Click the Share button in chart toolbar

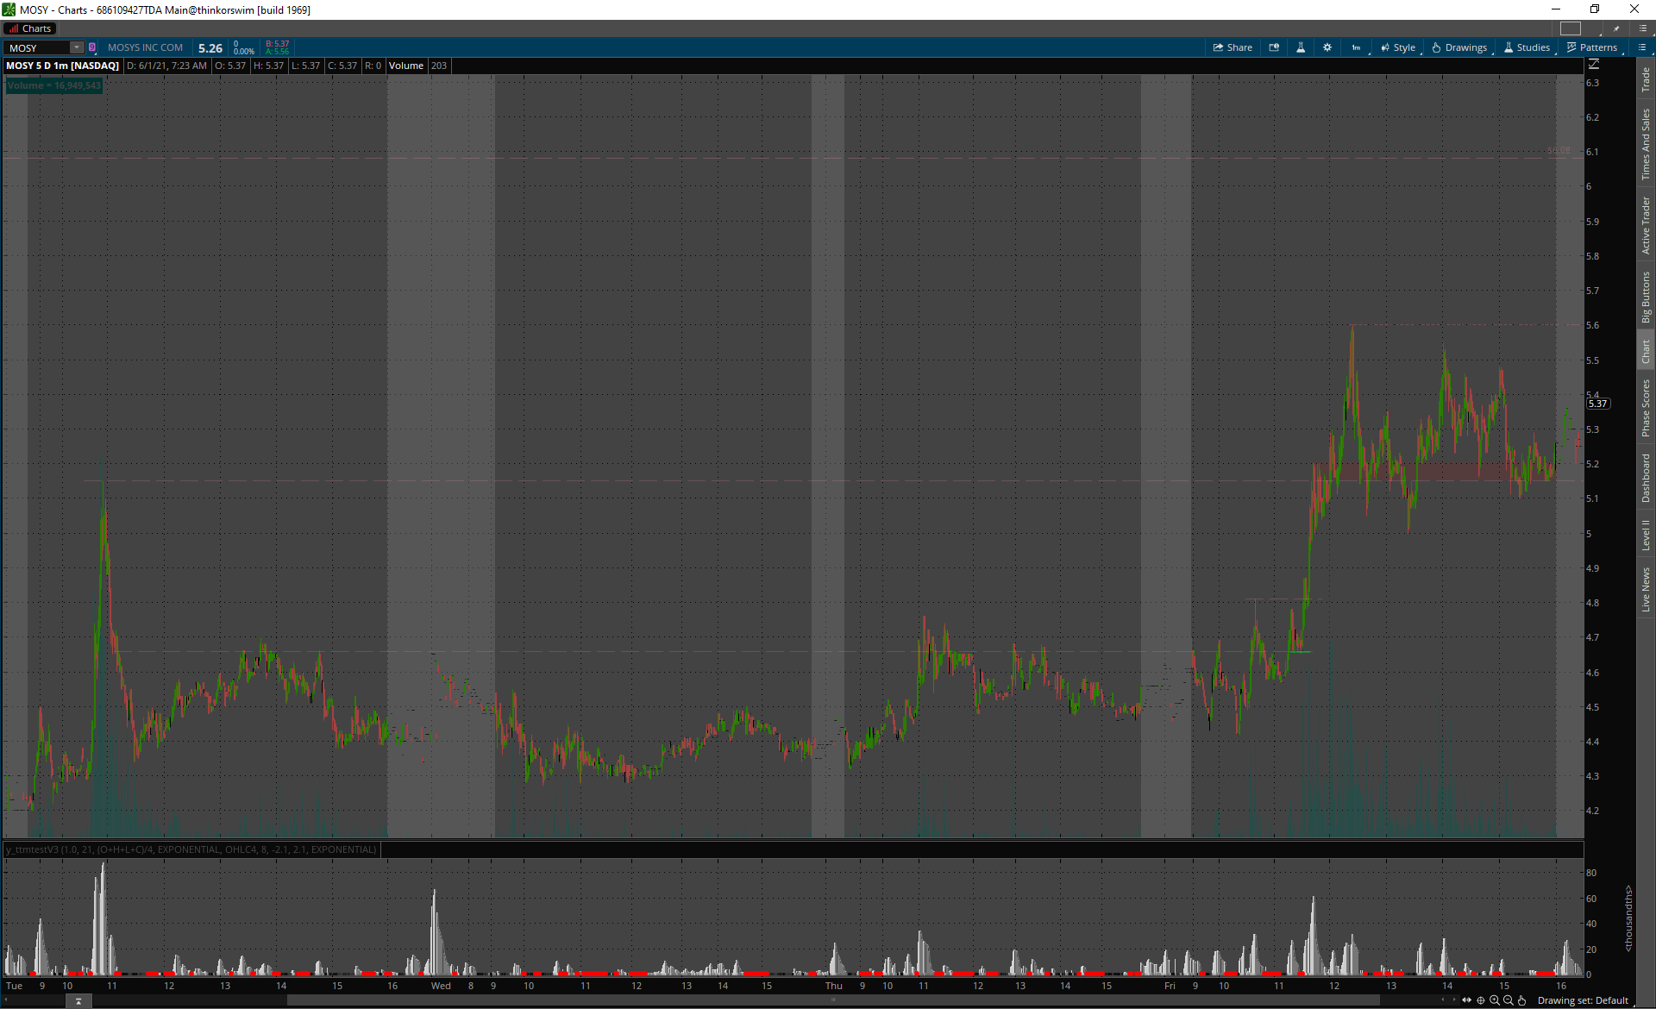[x=1233, y=47]
